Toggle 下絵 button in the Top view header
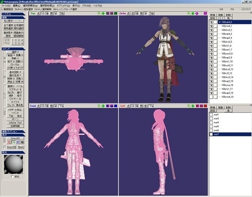 61,13
